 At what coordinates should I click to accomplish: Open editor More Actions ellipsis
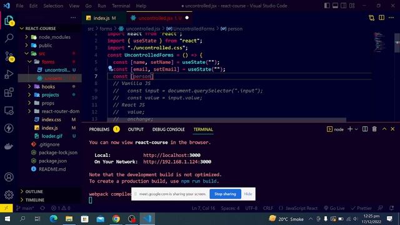point(391,17)
